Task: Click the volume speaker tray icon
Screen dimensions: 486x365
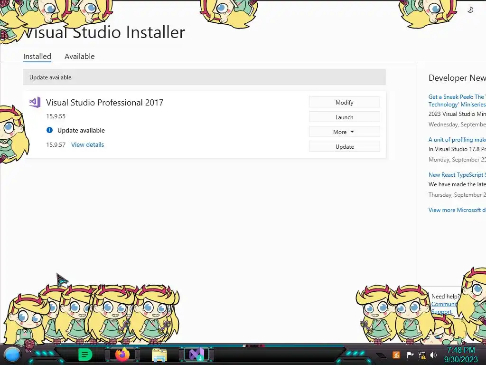Action: pyautogui.click(x=433, y=355)
